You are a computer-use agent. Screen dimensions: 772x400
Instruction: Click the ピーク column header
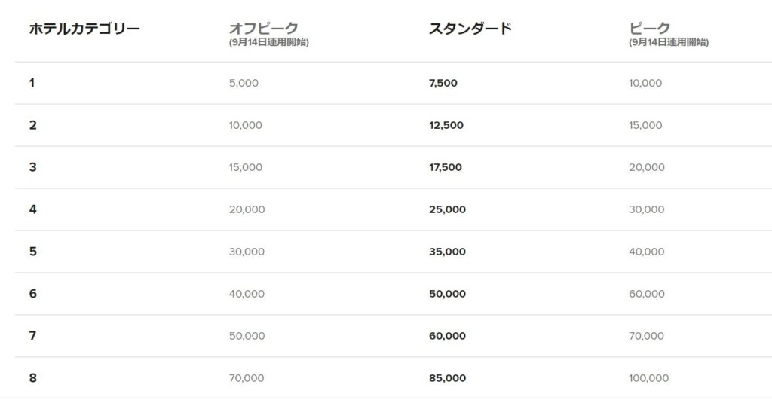649,28
